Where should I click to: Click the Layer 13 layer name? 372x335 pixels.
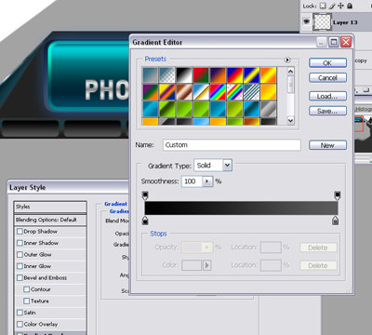(345, 22)
